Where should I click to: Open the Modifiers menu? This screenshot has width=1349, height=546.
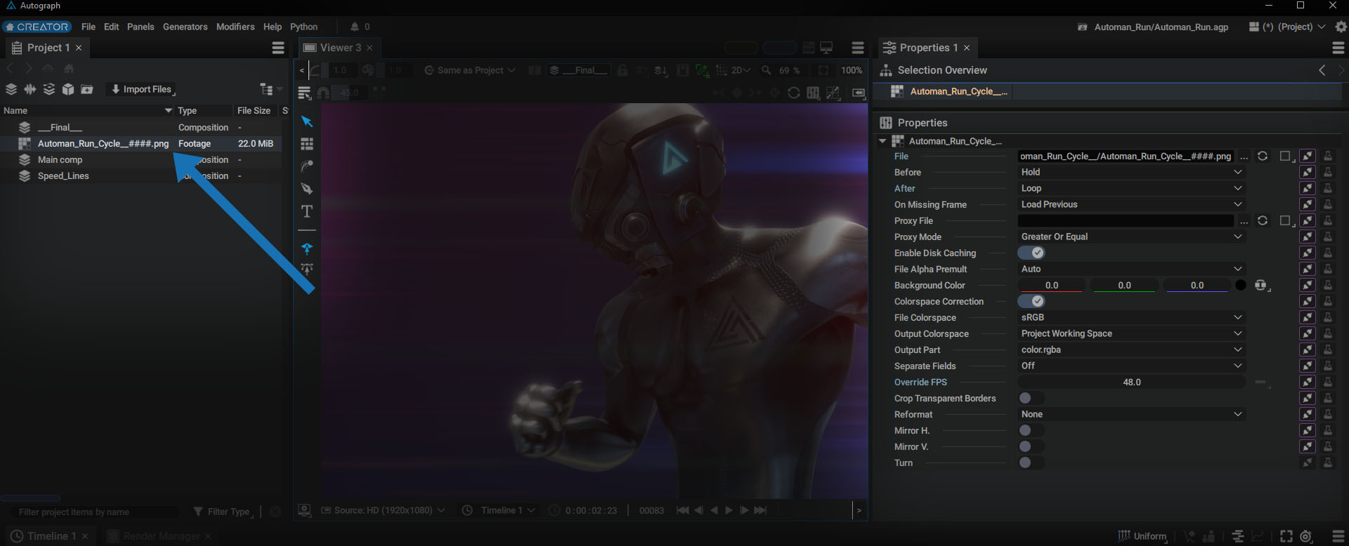tap(235, 27)
